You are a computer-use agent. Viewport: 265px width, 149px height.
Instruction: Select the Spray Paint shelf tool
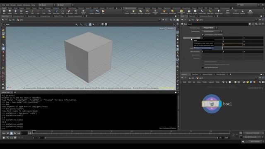[x=69, y=12]
